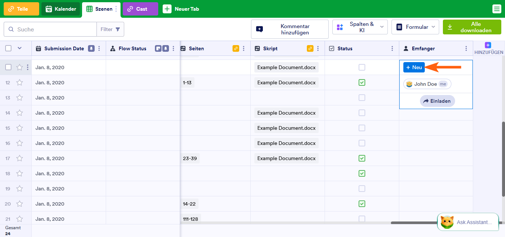Click the vertical scrollbar thumb
The width and height of the screenshot is (505, 237).
coord(503,159)
